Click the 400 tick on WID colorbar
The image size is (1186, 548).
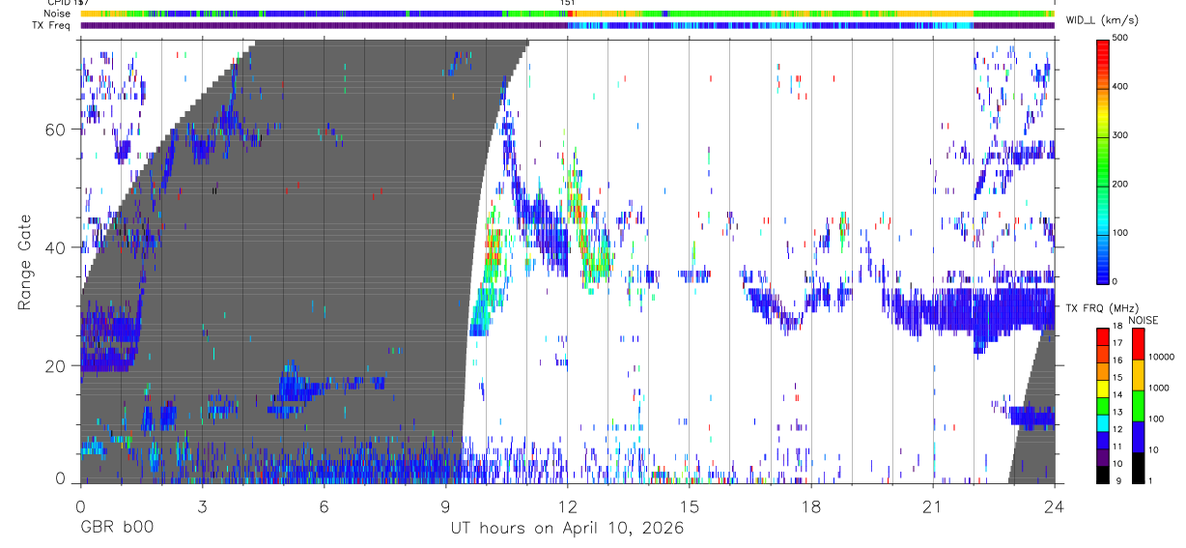pos(1122,86)
